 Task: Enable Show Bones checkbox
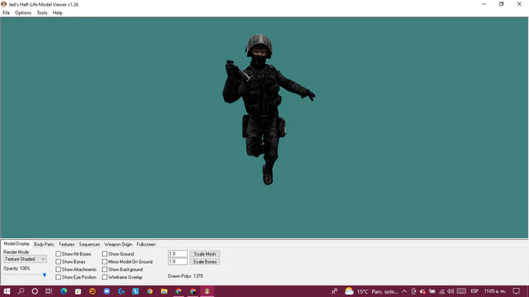click(59, 262)
